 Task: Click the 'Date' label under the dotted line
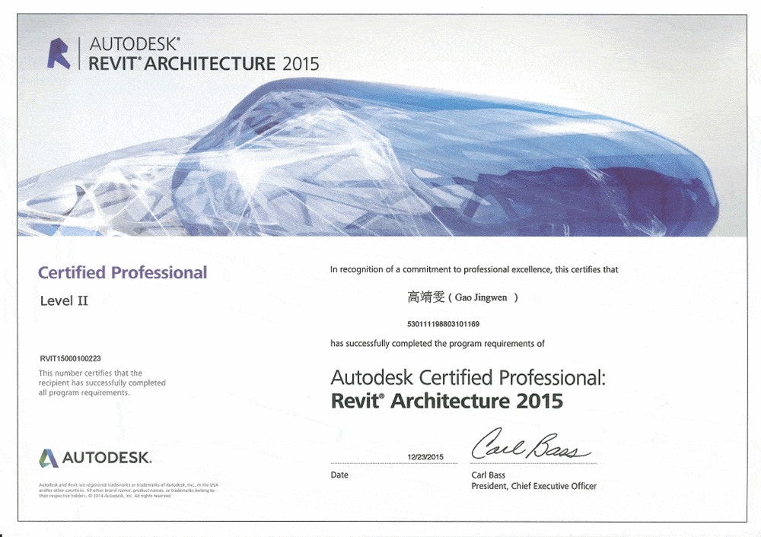pos(339,475)
